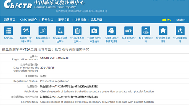The image size is (189, 106).
Task: Open the sparkle study type statistics icon
Action: (180, 31)
